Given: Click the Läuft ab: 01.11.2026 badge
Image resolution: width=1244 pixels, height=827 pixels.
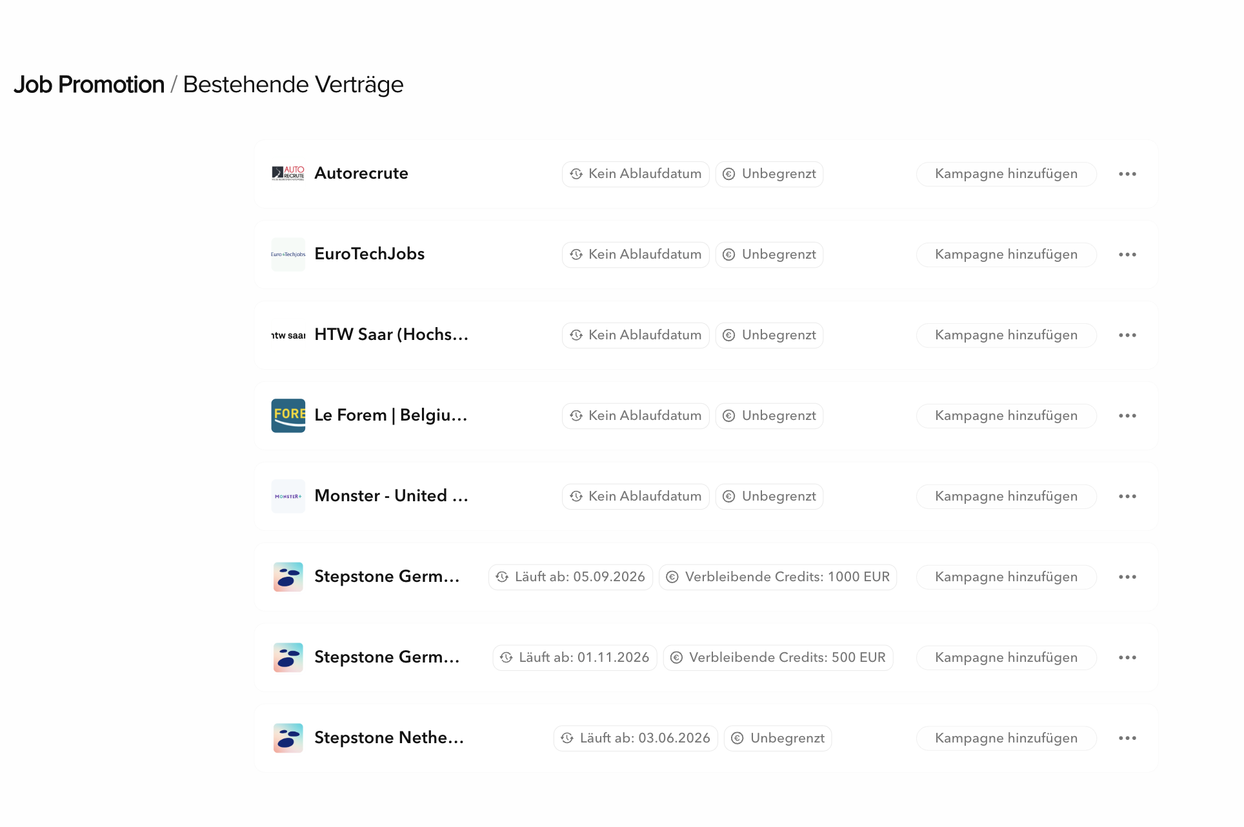Looking at the screenshot, I should coord(575,658).
